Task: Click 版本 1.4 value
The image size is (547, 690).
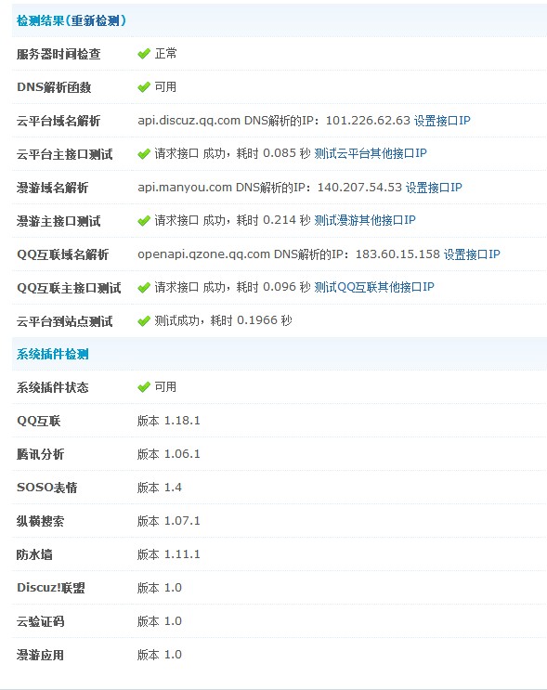Action: click(160, 488)
